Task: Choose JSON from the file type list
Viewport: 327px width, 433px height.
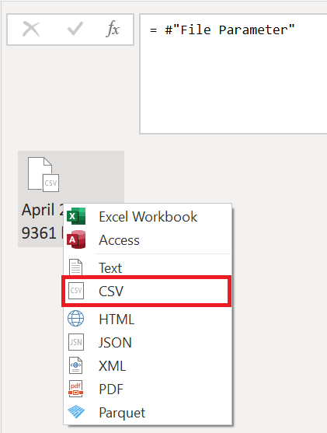Action: (x=115, y=342)
